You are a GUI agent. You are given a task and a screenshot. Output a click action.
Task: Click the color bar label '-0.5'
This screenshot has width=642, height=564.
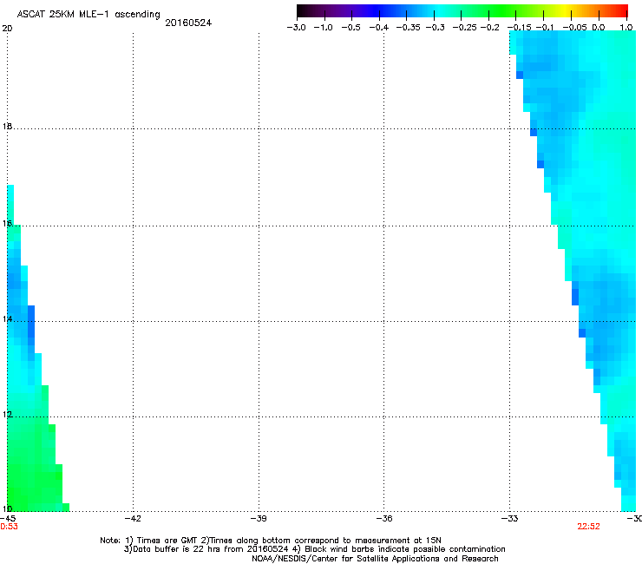coord(350,28)
